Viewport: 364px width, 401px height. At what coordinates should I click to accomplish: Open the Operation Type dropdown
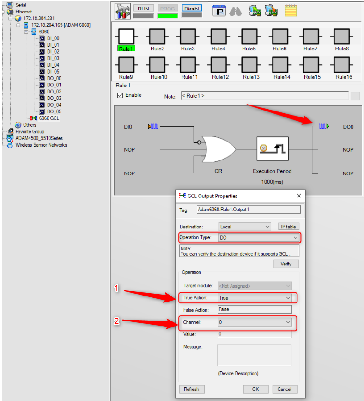click(259, 238)
